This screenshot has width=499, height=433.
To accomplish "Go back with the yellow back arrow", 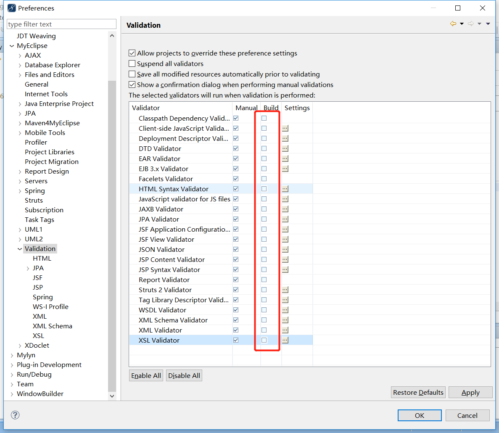I will [x=453, y=24].
